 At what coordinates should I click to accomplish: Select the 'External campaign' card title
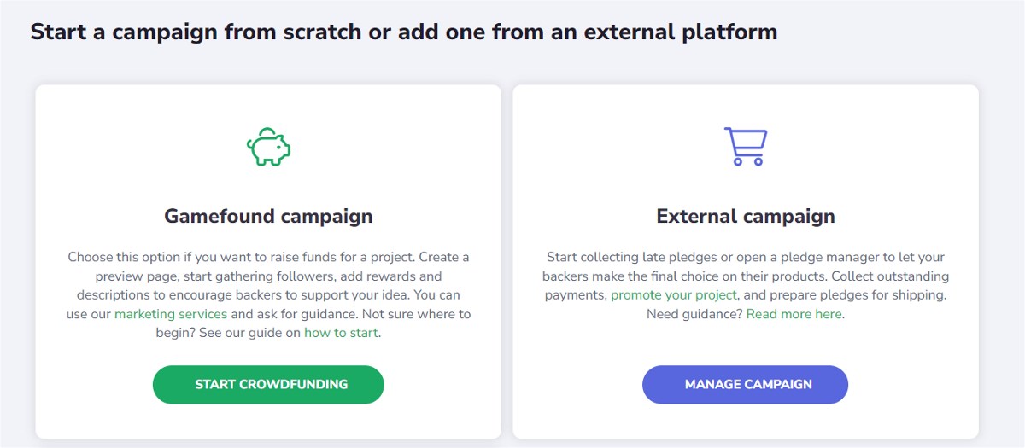[x=746, y=216]
